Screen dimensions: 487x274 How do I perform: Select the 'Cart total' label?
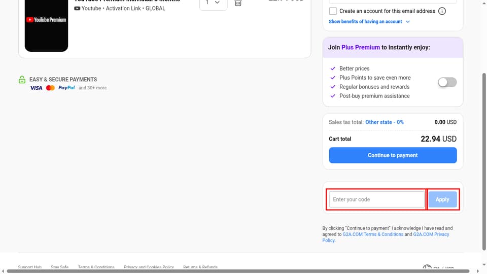(340, 139)
